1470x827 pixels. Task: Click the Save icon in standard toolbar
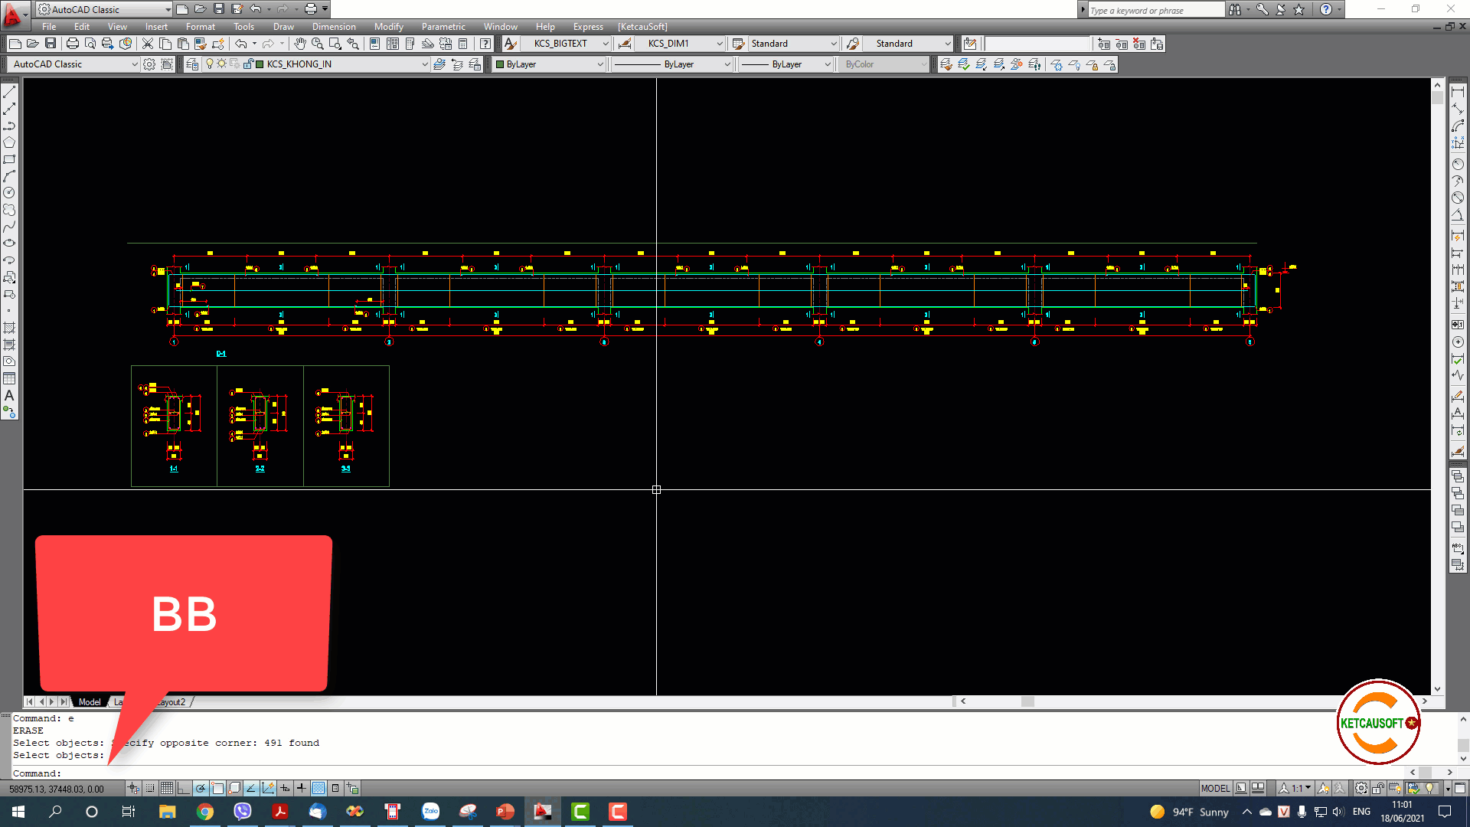51,44
